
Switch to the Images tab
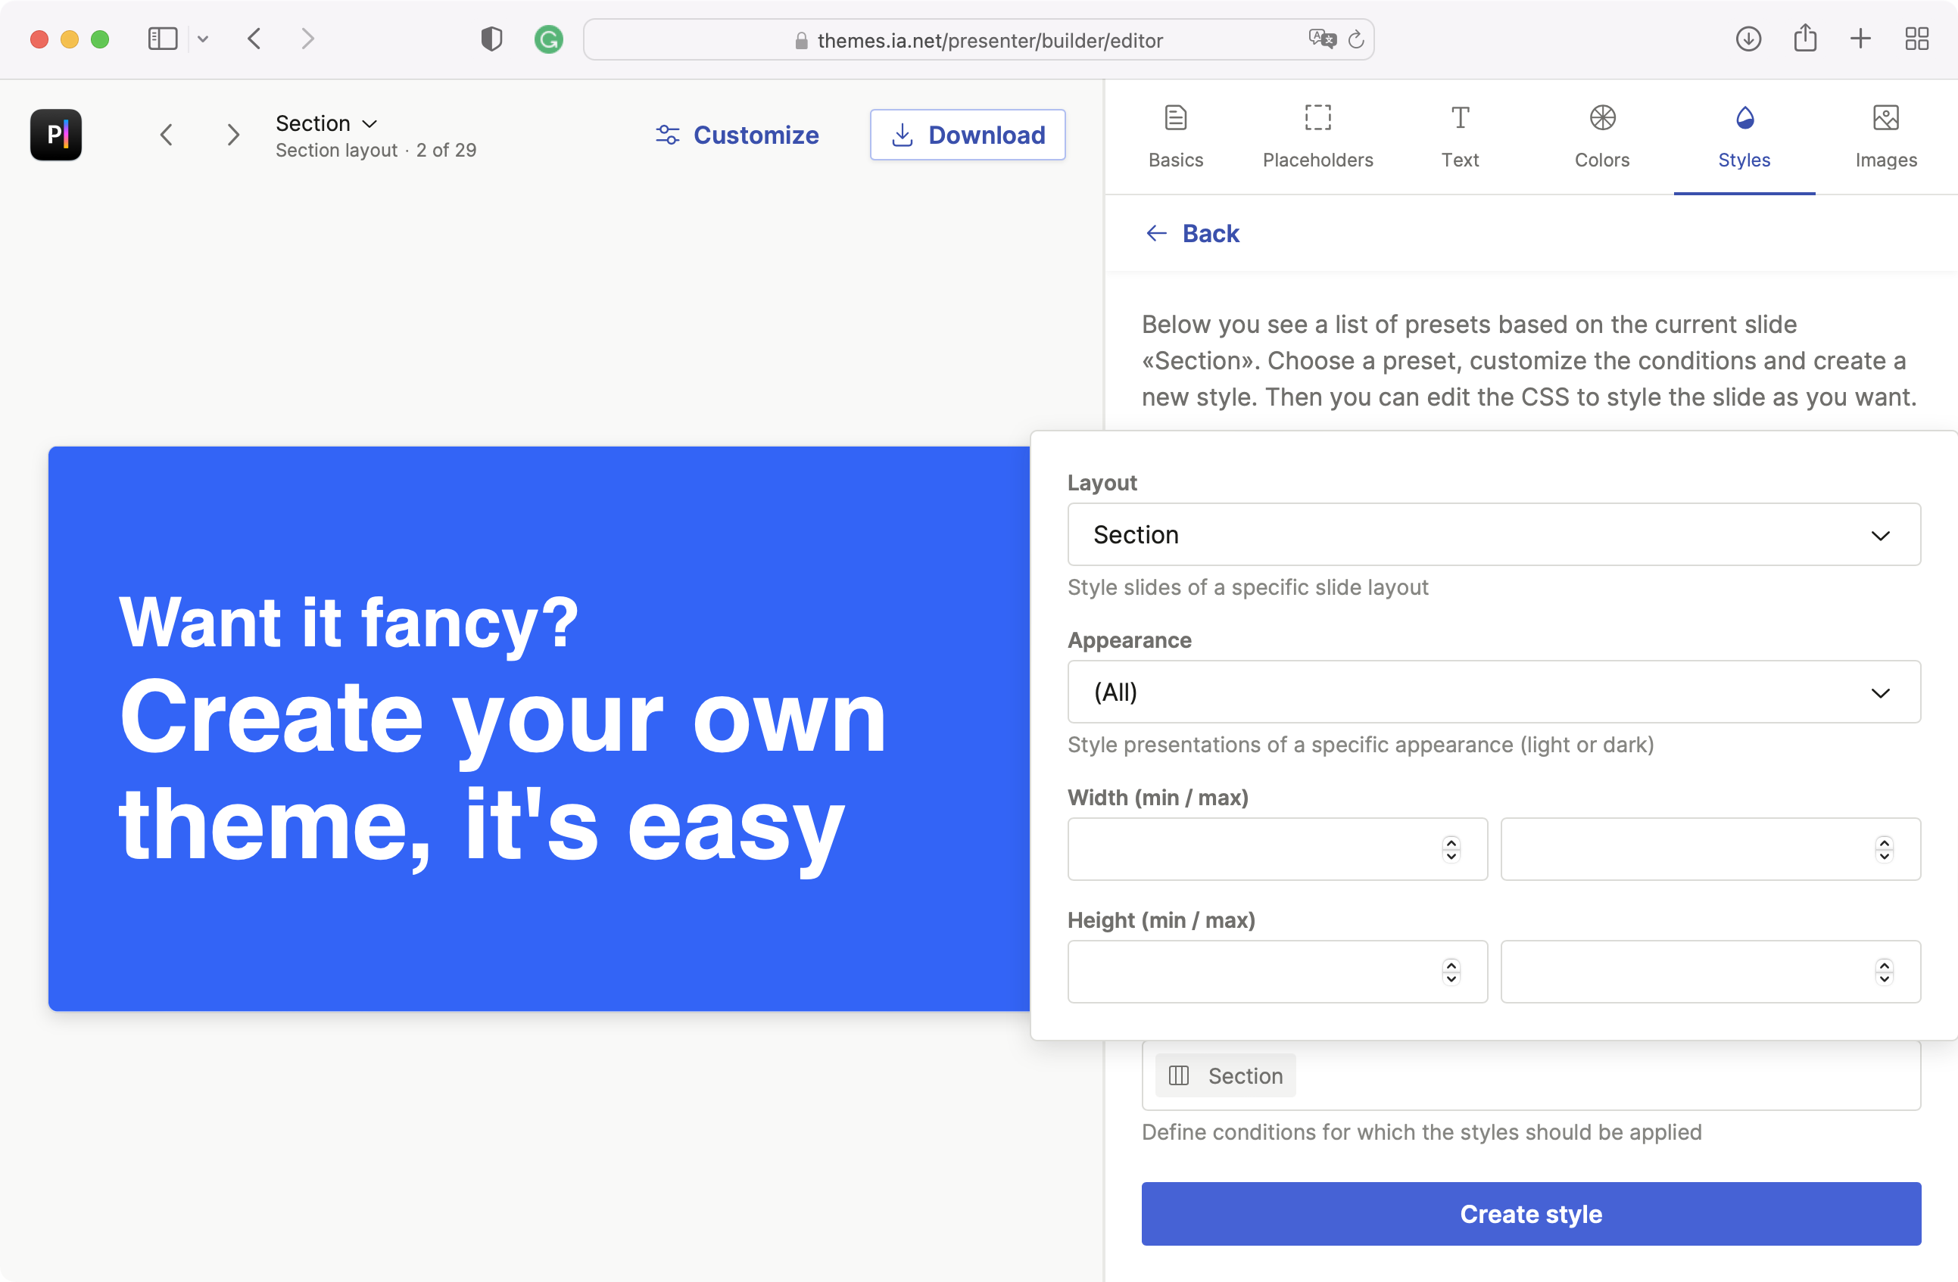(1885, 136)
